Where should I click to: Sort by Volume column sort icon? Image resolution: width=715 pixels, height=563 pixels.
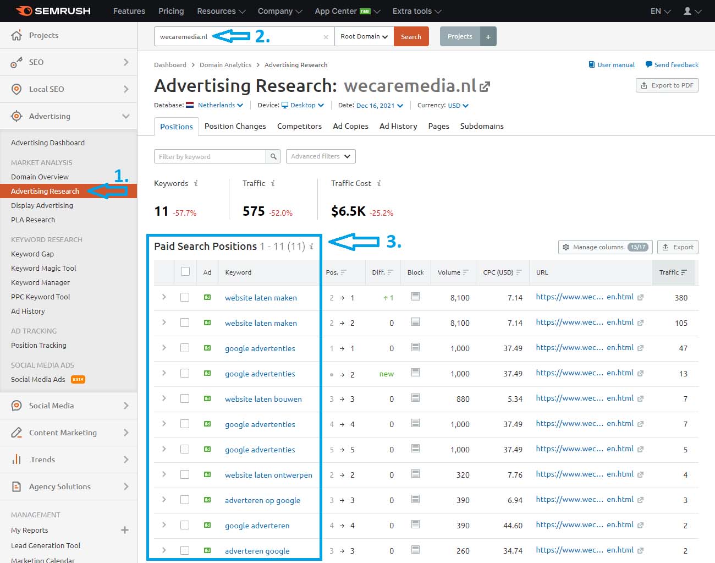tap(466, 272)
